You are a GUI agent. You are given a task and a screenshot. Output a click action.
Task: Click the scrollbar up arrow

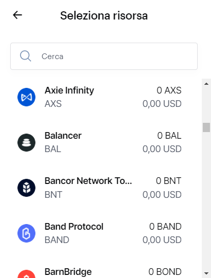tap(206, 84)
